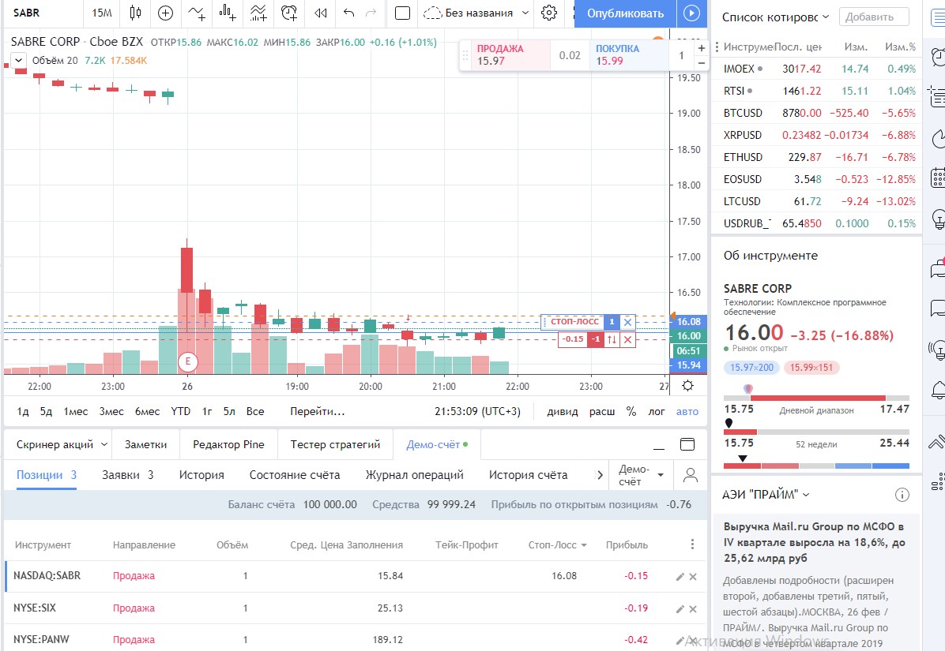Open chart settings gear in toolbar
The width and height of the screenshot is (945, 651).
point(548,13)
